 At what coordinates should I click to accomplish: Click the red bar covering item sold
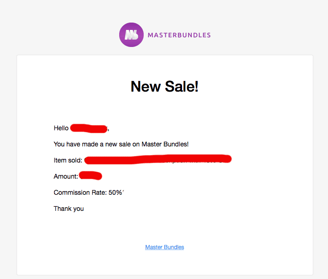[158, 159]
